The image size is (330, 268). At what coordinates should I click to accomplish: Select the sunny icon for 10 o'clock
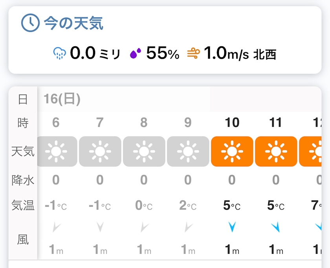tap(232, 151)
